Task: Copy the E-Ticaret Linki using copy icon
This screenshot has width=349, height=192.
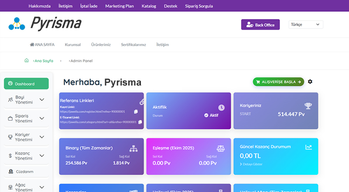Action: click(x=140, y=122)
